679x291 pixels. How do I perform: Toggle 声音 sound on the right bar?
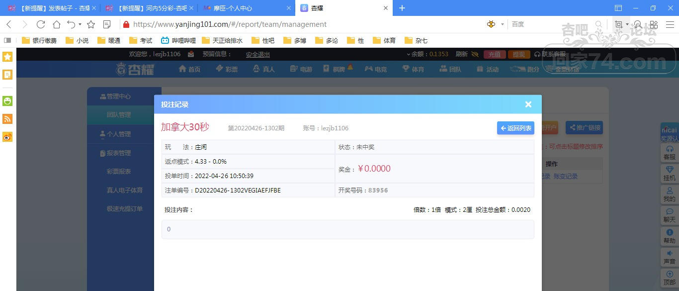[670, 257]
